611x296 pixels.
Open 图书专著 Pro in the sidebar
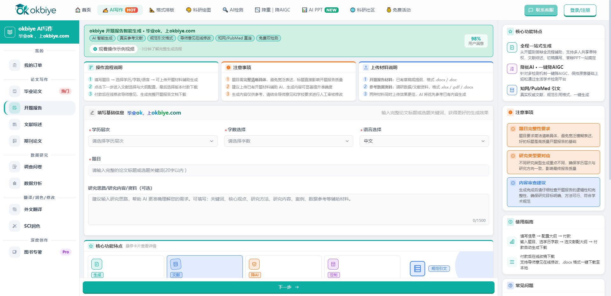tap(40, 252)
